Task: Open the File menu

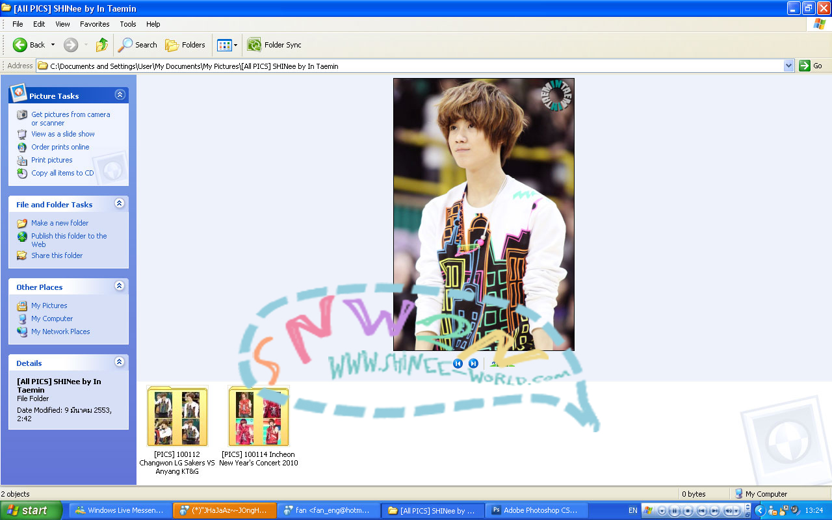Action: pyautogui.click(x=18, y=24)
